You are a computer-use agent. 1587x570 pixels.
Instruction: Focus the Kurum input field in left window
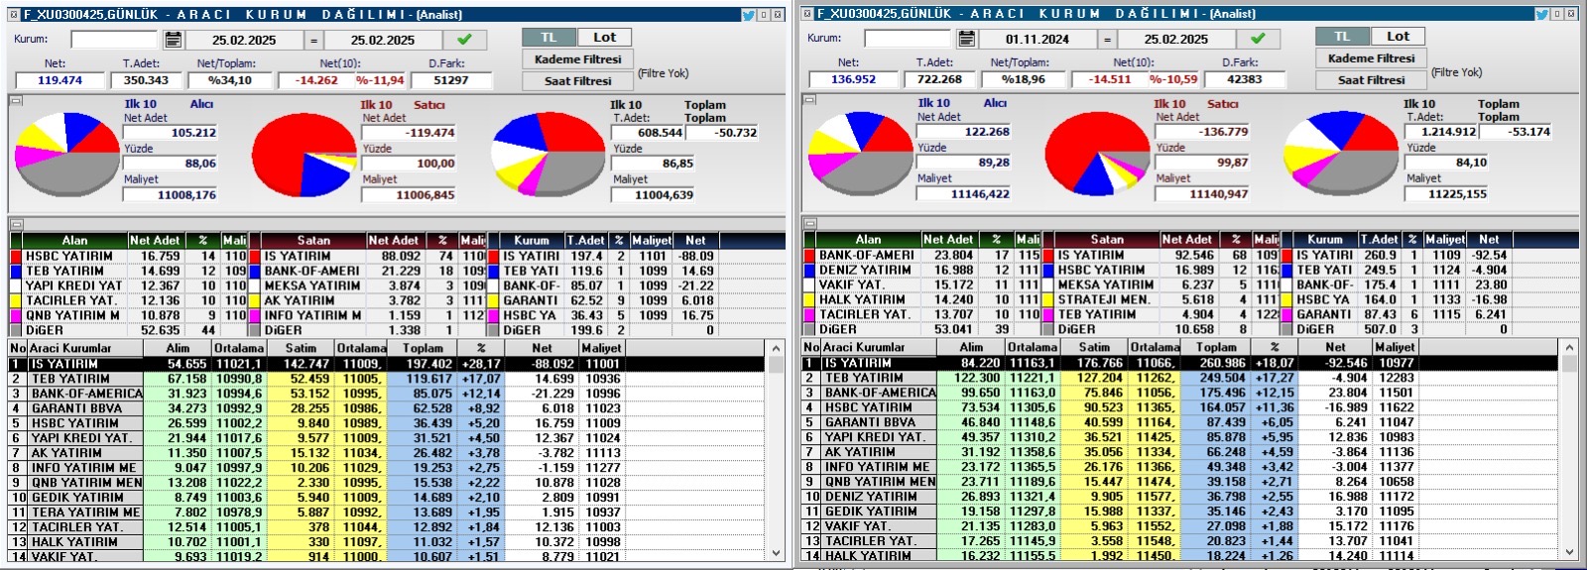[114, 40]
